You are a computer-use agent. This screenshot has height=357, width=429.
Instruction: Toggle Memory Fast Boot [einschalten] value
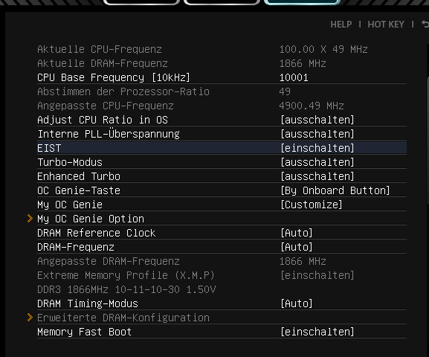click(317, 332)
